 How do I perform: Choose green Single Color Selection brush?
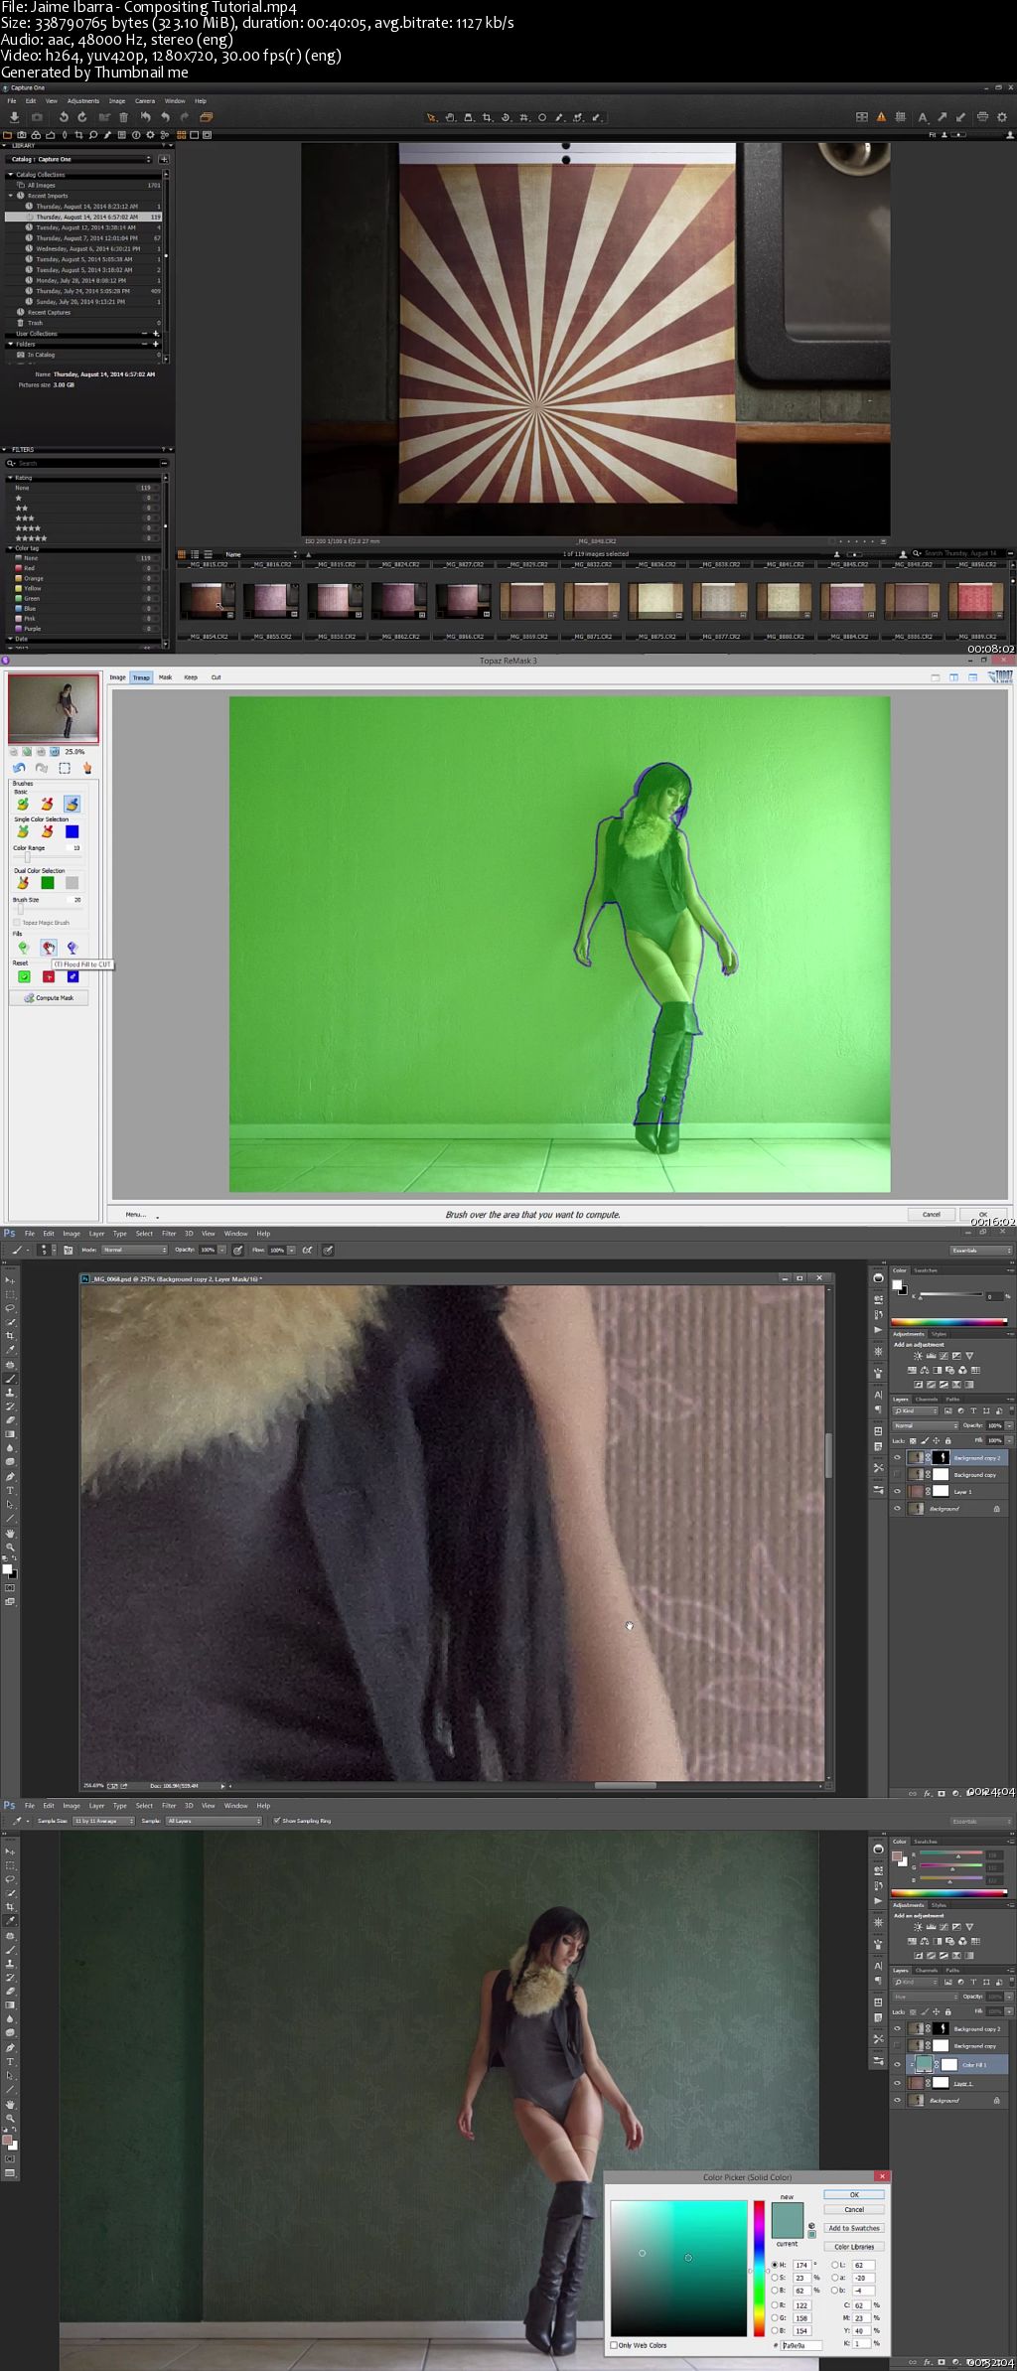click(x=23, y=831)
